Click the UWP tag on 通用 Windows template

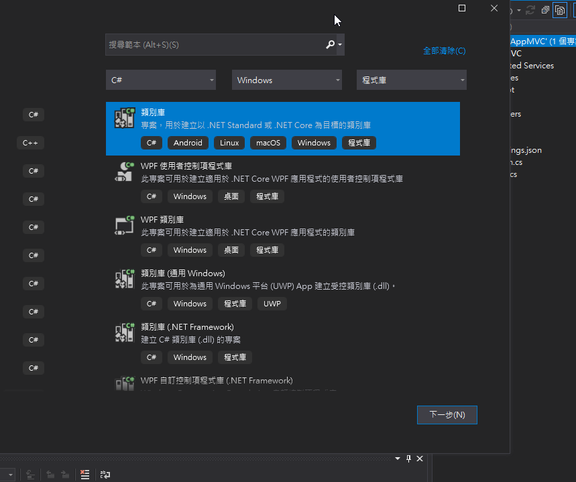tap(272, 304)
